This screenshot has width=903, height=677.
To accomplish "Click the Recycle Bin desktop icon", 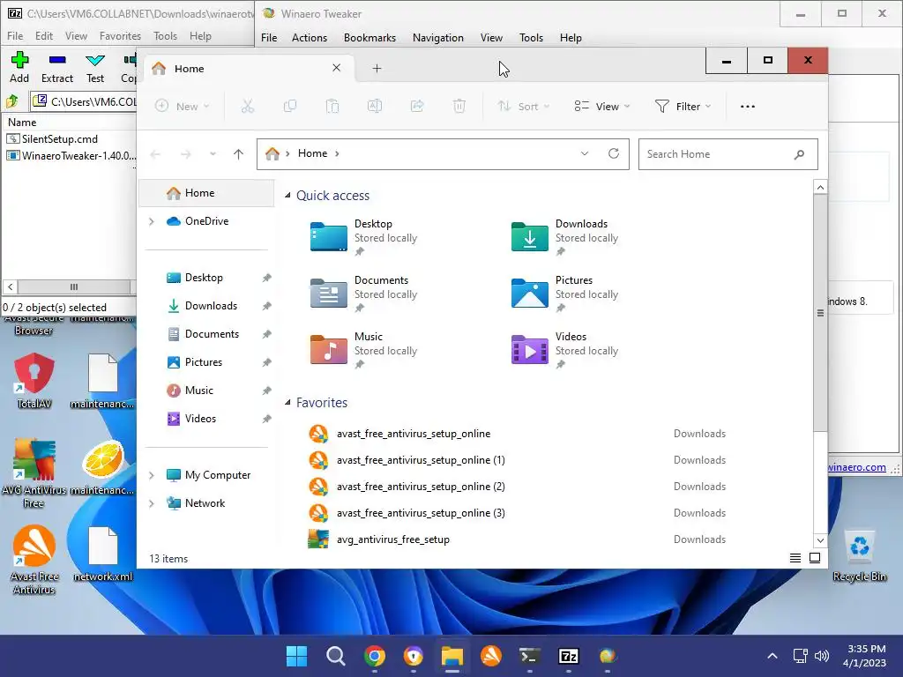I will coord(859,556).
